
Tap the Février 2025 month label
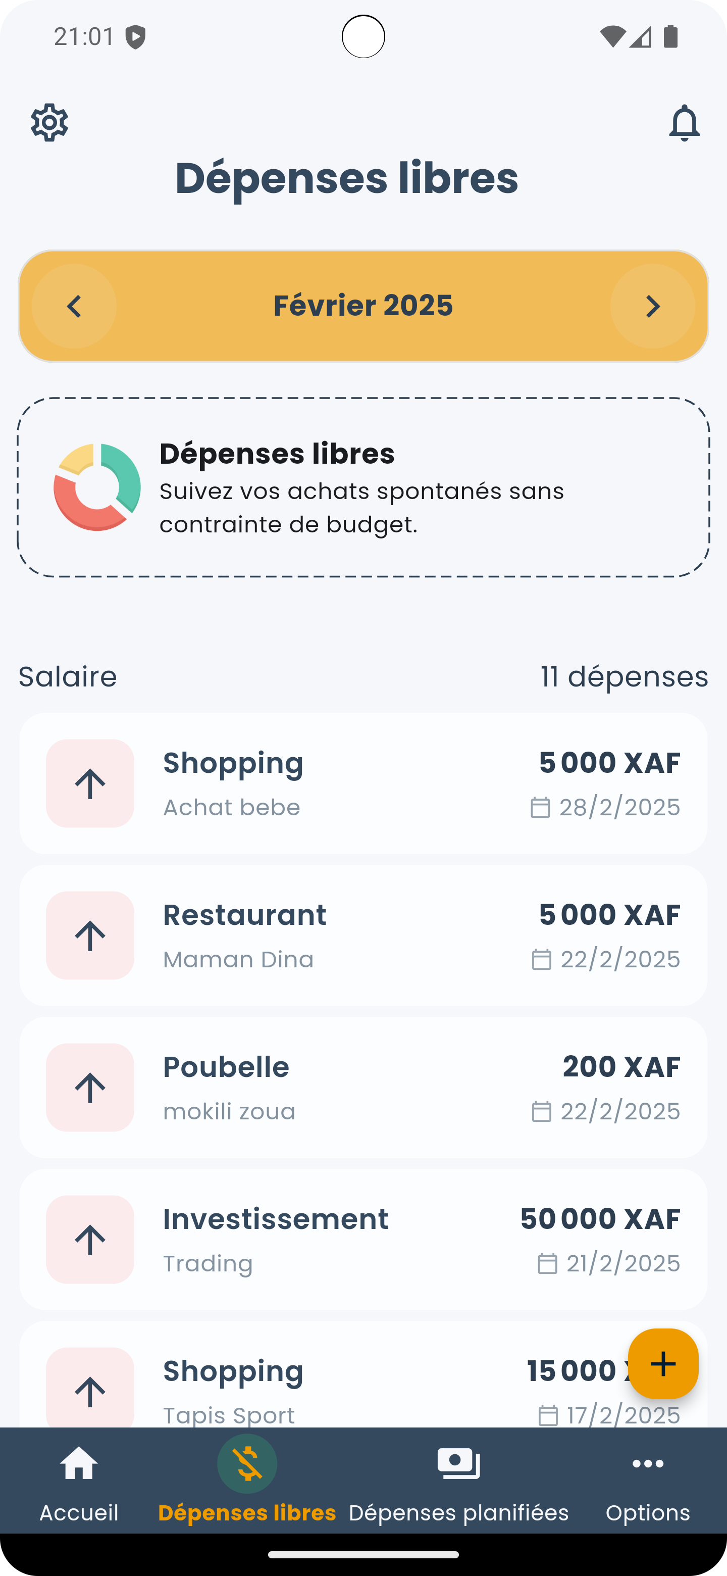click(x=363, y=305)
